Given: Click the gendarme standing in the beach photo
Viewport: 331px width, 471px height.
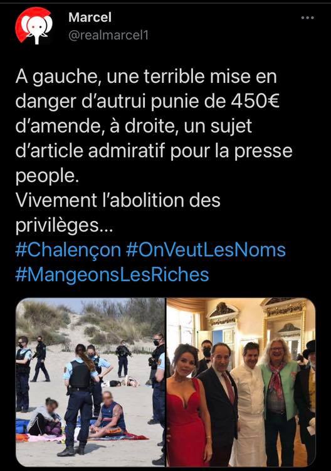Looking at the screenshot, I should point(80,399).
